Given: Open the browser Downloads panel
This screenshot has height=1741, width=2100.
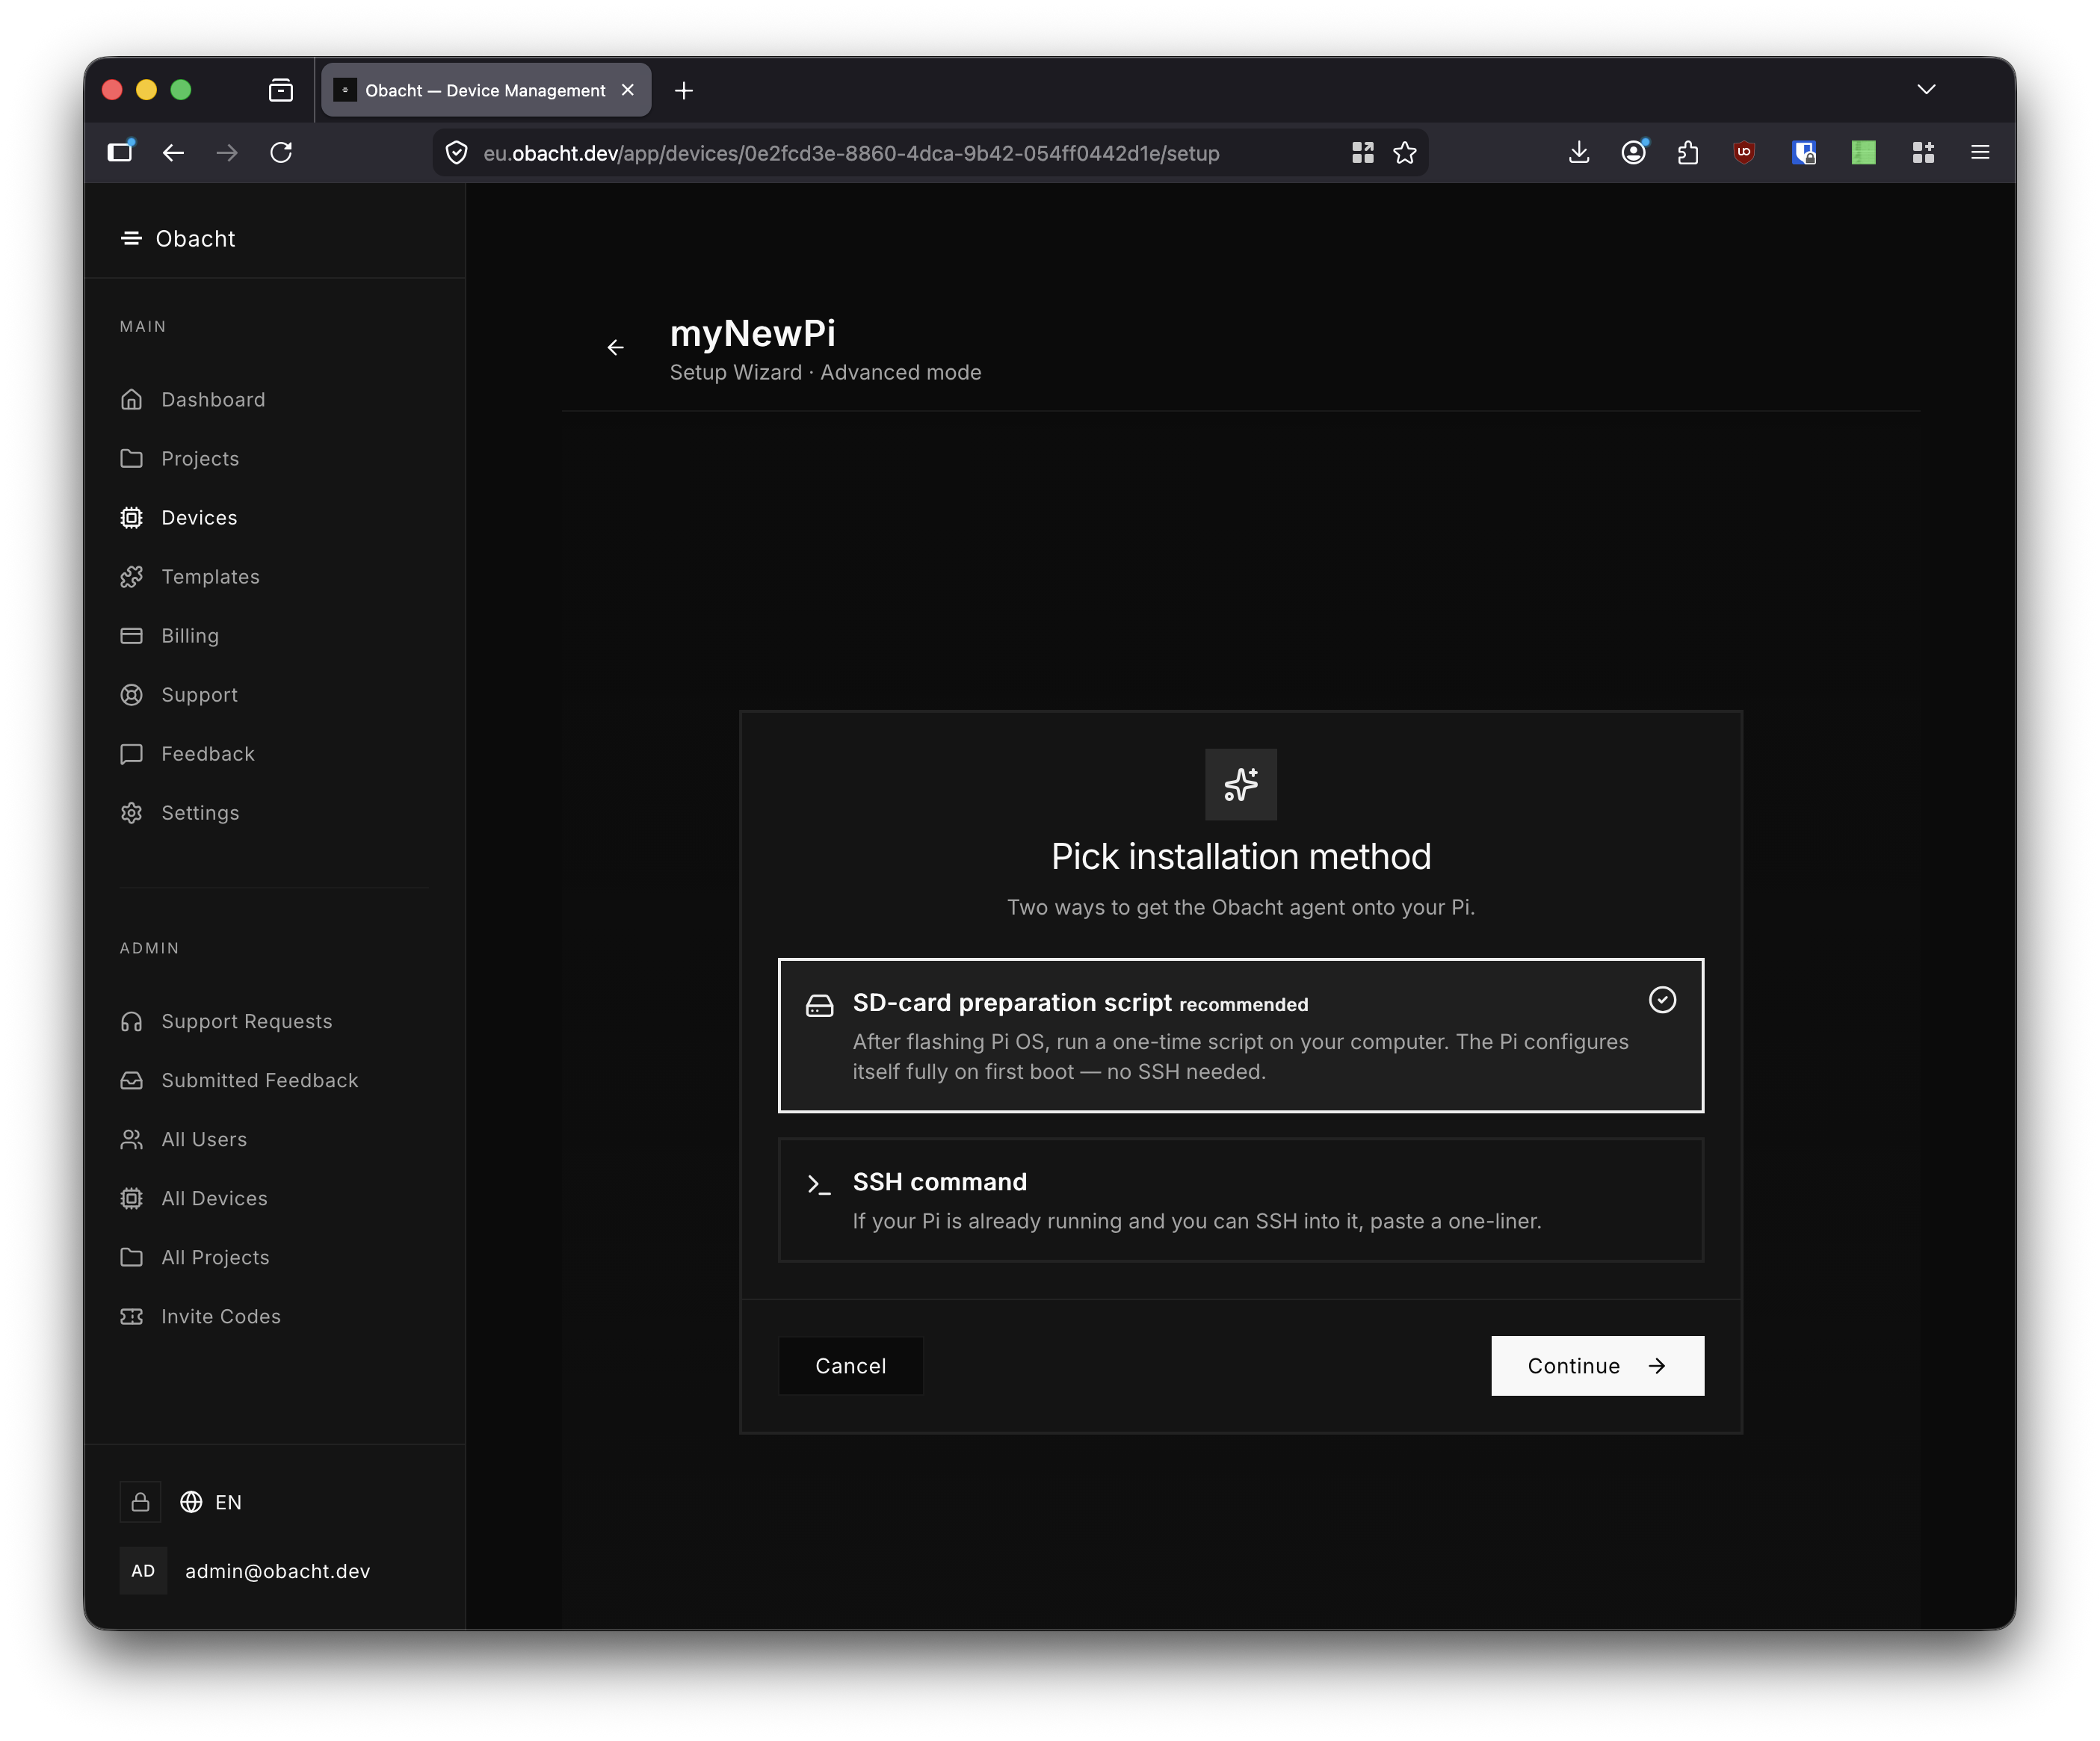Looking at the screenshot, I should tap(1579, 152).
